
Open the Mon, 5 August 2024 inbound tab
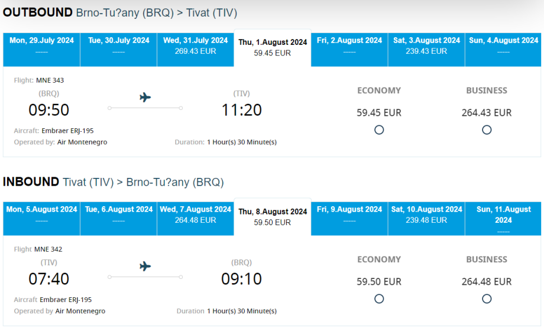point(41,215)
